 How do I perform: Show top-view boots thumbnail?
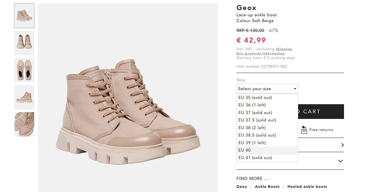(x=24, y=70)
